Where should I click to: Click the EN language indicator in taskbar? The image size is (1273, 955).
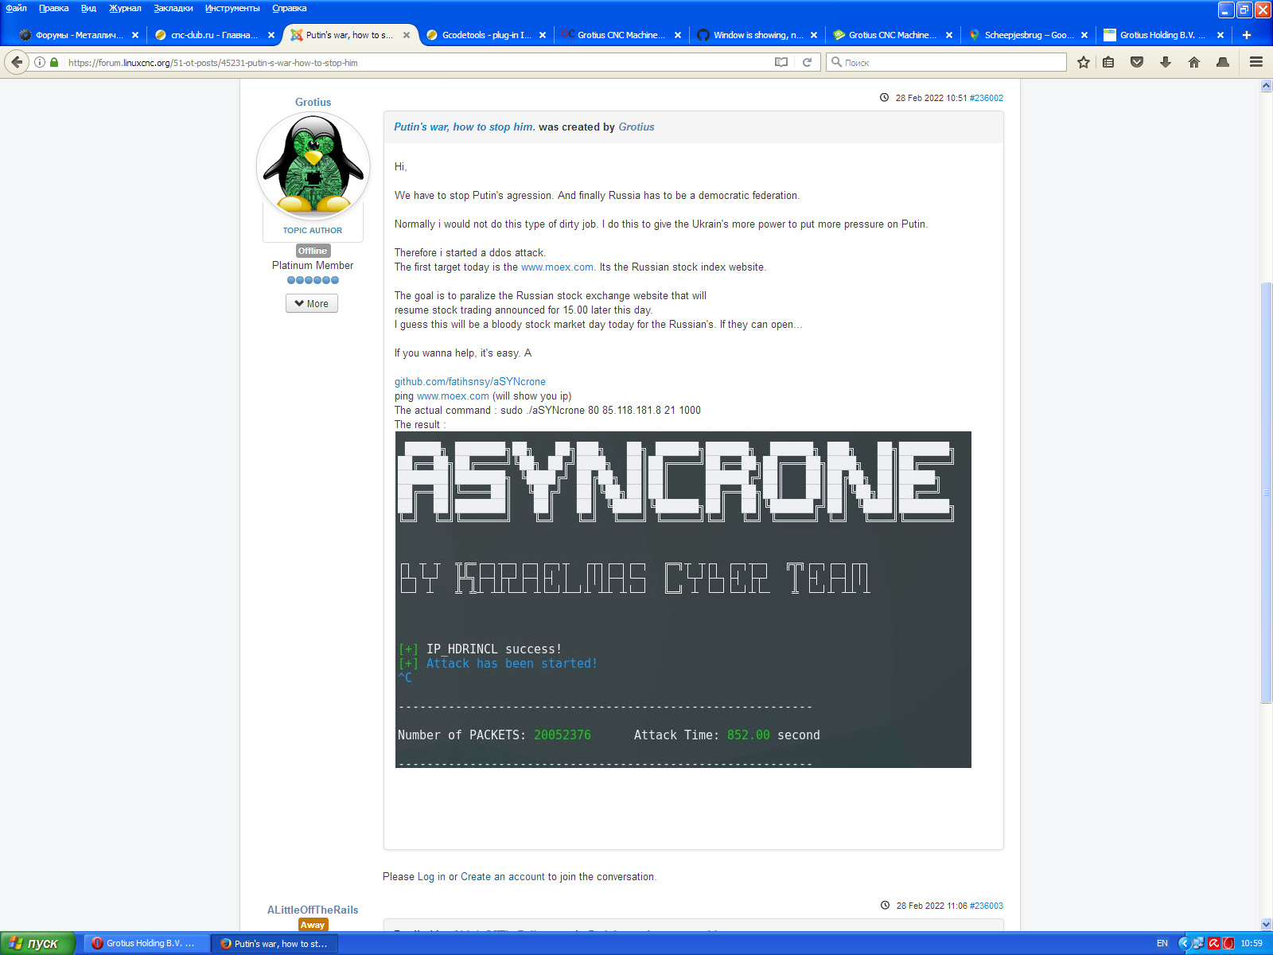click(x=1162, y=943)
